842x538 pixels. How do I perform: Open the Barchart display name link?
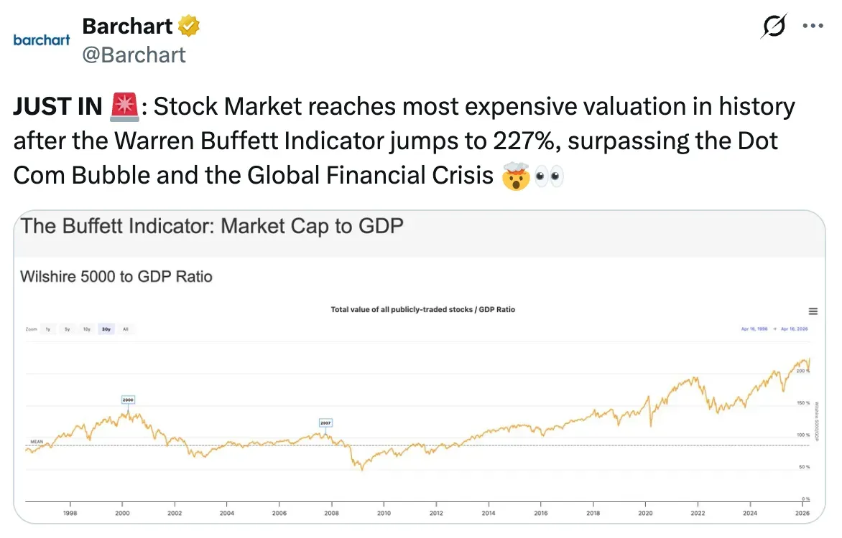pos(127,27)
